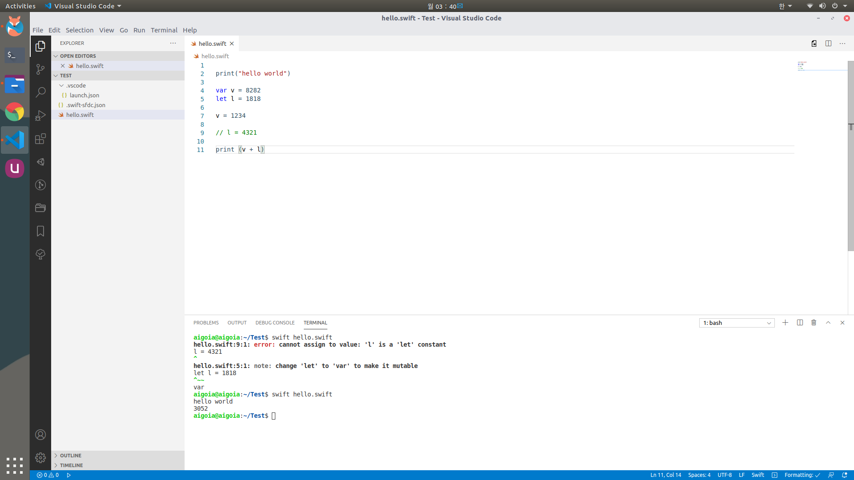Kill terminal with the trash icon

(814, 323)
